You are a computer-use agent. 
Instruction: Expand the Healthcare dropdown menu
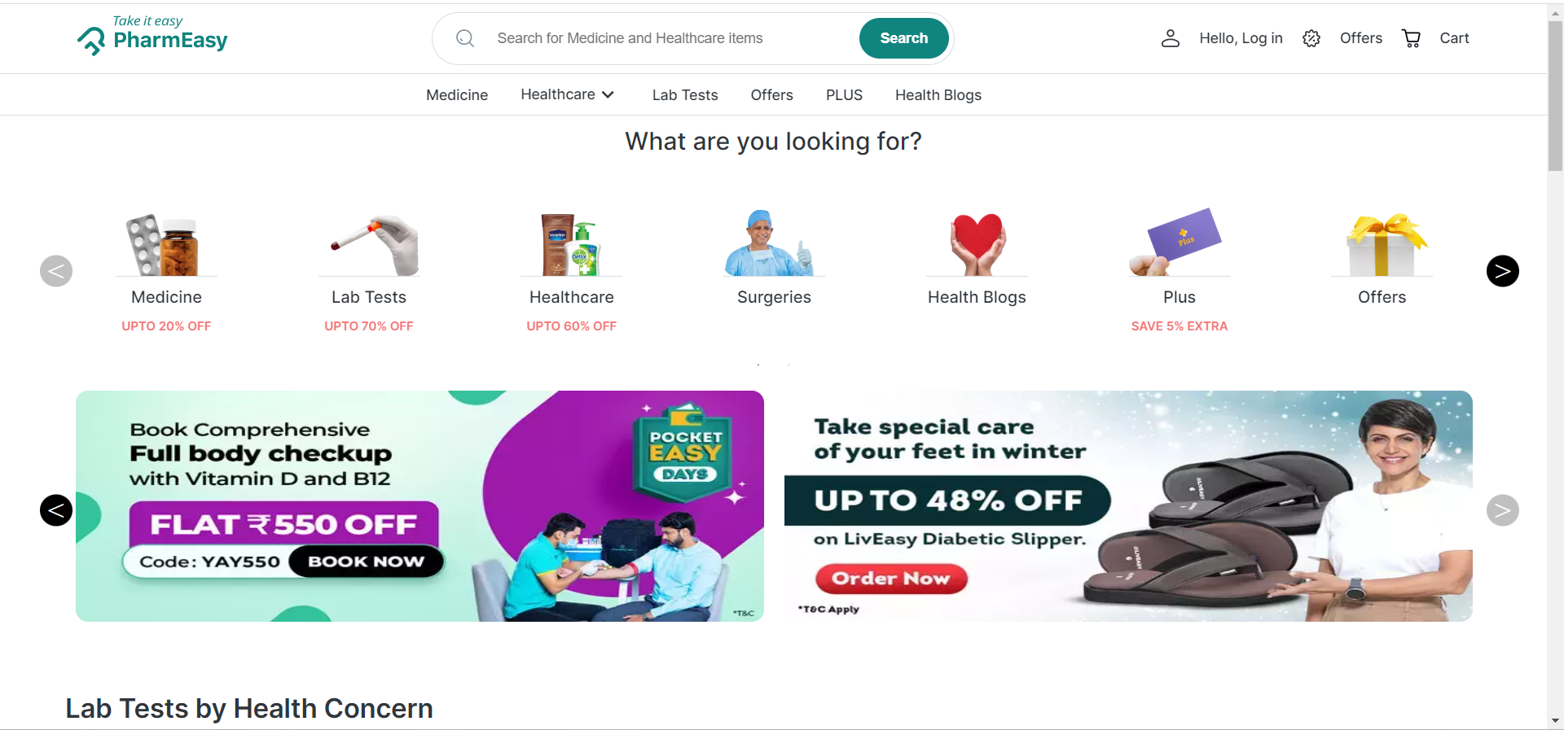[x=568, y=94]
